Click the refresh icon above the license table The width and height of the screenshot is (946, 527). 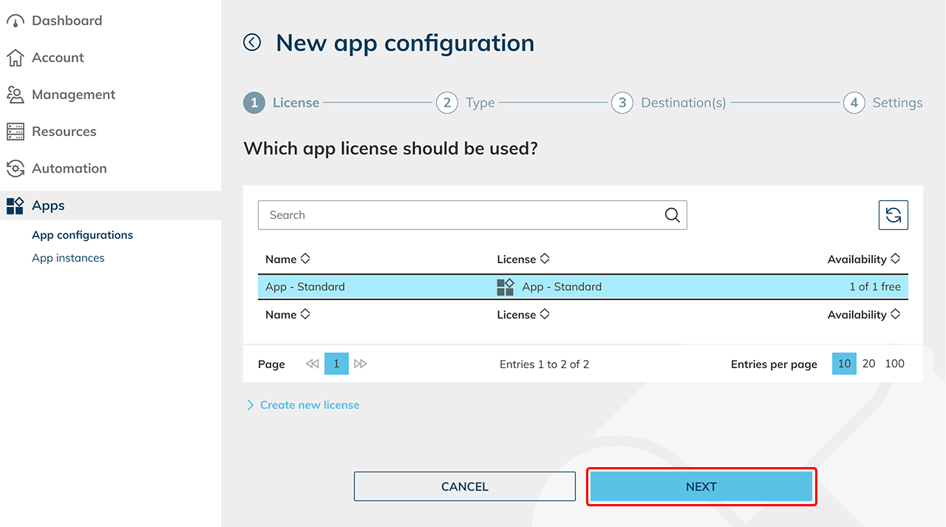pos(893,215)
